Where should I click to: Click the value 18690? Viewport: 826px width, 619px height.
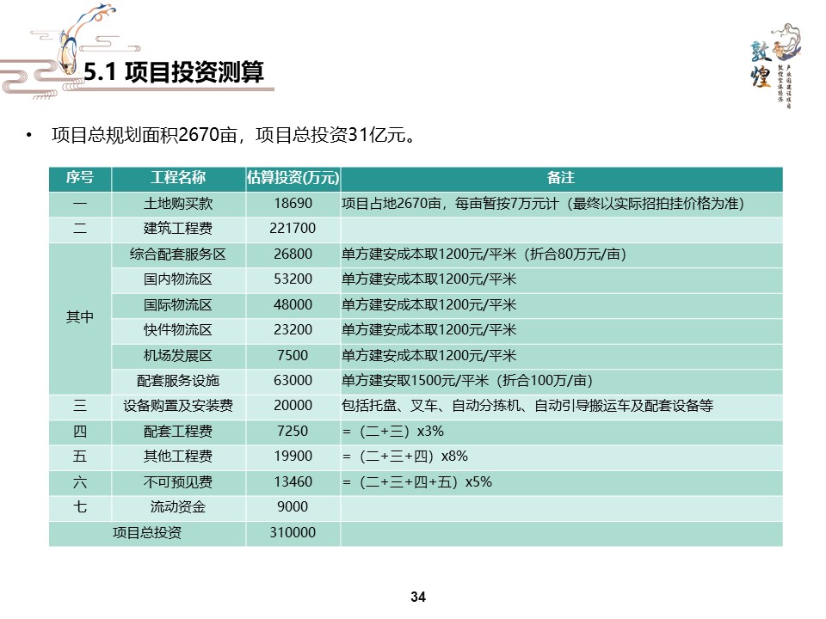pyautogui.click(x=293, y=204)
